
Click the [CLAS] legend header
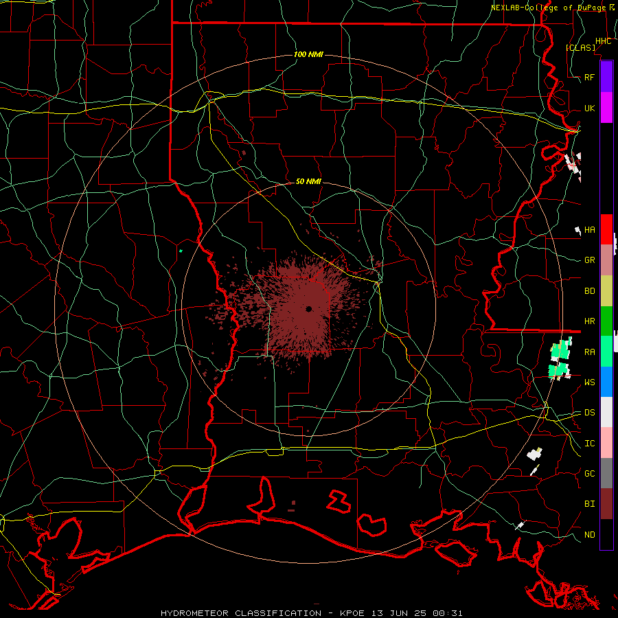pyautogui.click(x=580, y=47)
